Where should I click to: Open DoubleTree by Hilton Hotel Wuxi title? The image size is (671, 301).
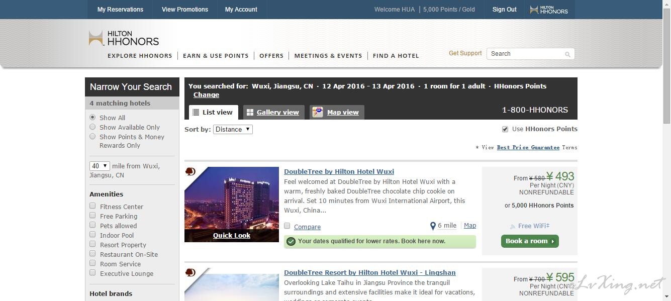pos(339,172)
